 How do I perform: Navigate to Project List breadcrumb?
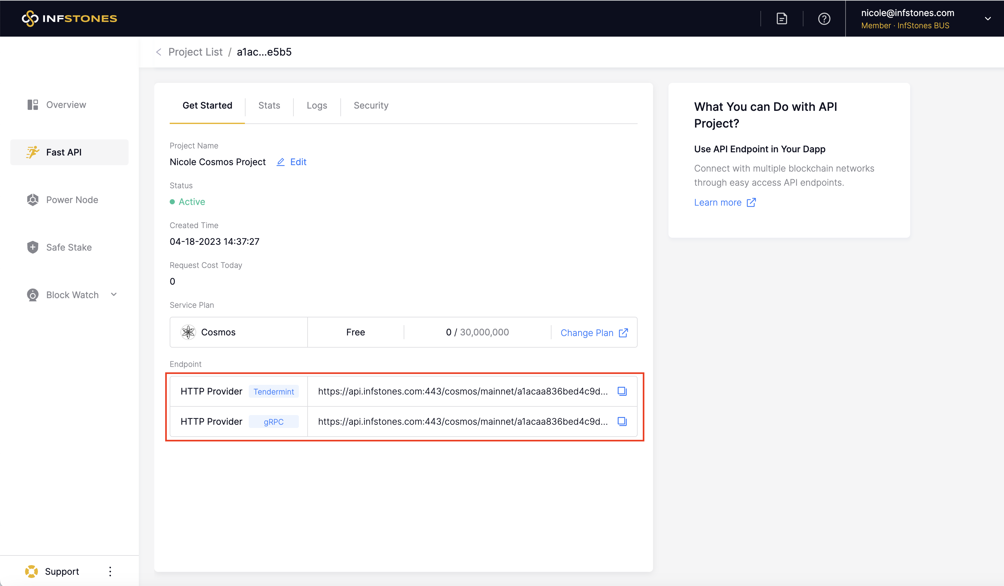pyautogui.click(x=195, y=52)
